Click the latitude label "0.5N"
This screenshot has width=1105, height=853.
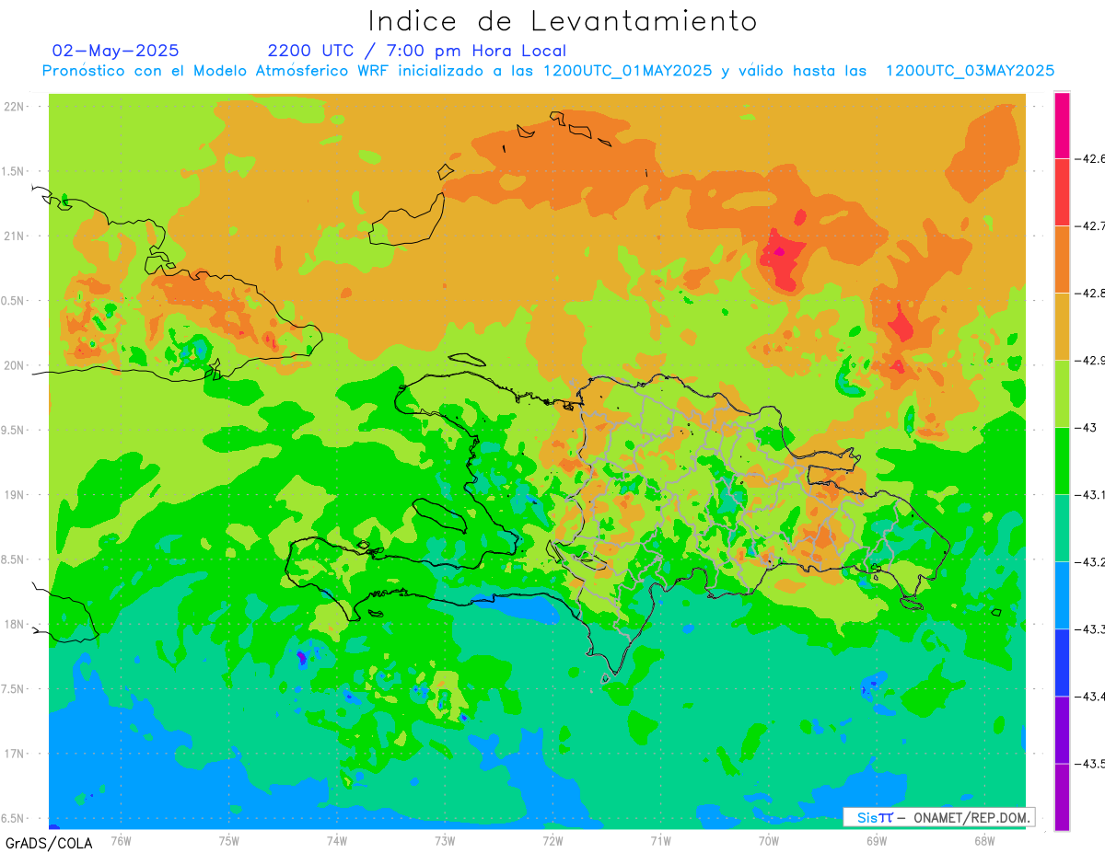point(14,301)
